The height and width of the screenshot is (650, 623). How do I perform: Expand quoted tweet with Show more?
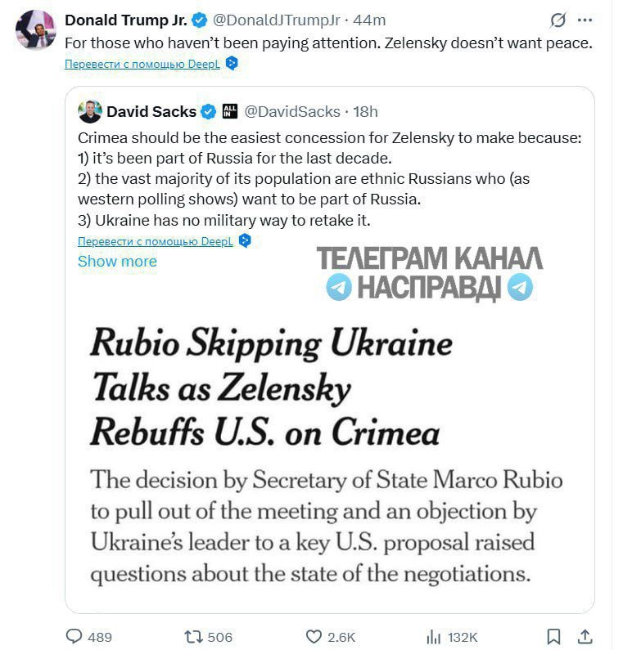pyautogui.click(x=117, y=261)
